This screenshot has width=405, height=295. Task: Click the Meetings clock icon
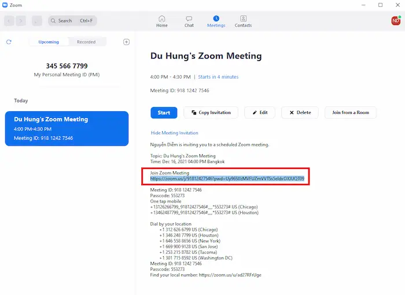click(x=216, y=19)
